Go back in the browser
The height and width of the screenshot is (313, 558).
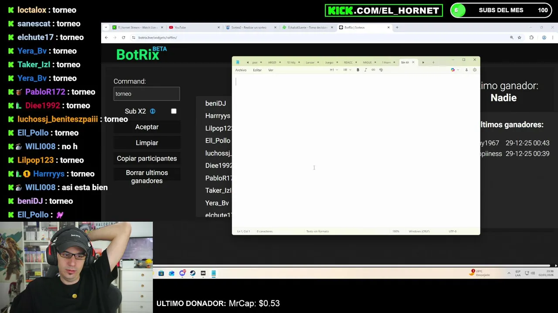[106, 38]
